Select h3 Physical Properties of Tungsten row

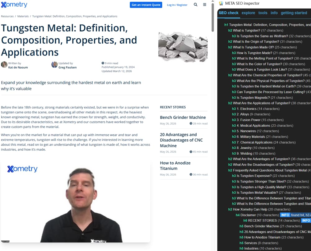pos(271,81)
